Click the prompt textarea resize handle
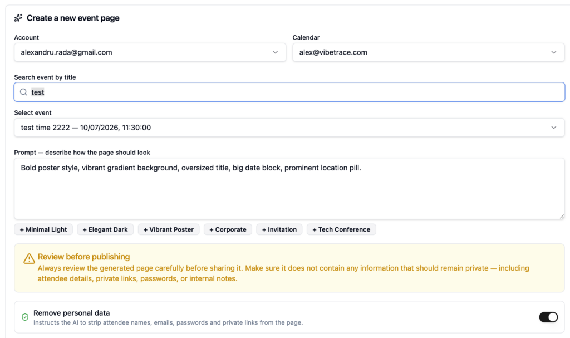Viewport: 570px width, 338px height. [561, 216]
